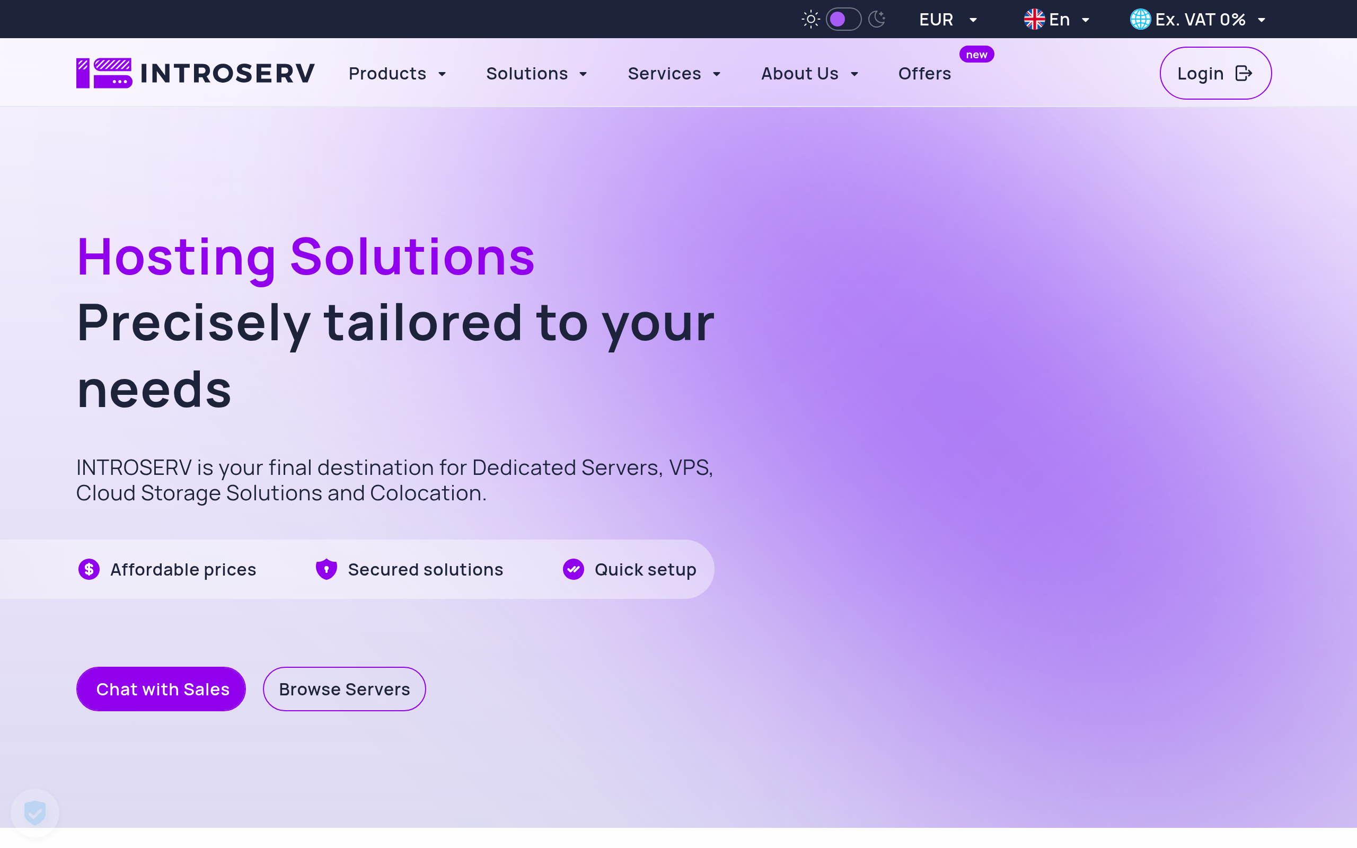Toggle the light/dark theme switch
1357x848 pixels.
point(843,19)
